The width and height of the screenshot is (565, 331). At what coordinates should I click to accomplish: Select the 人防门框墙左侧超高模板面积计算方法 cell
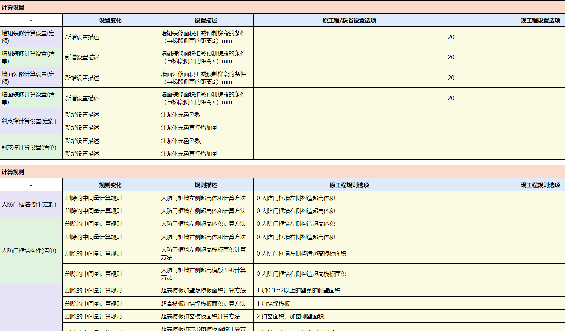click(x=206, y=253)
